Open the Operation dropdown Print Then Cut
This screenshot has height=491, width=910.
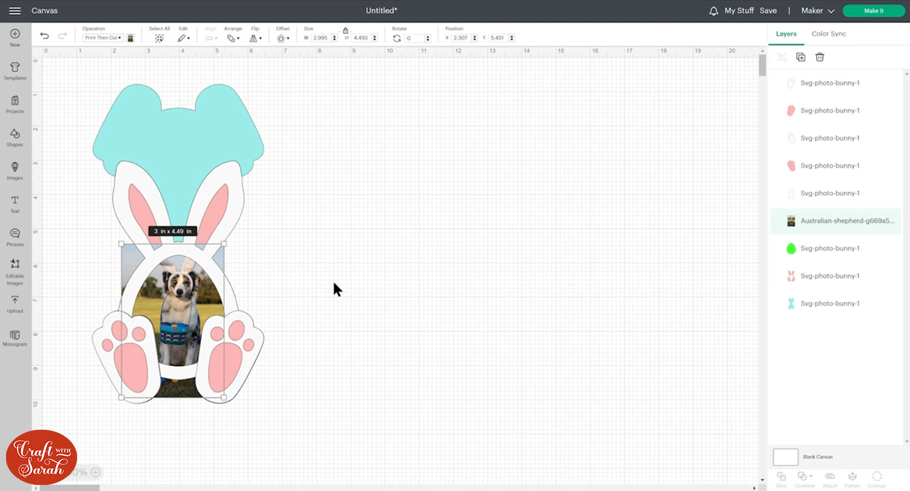[x=103, y=38]
